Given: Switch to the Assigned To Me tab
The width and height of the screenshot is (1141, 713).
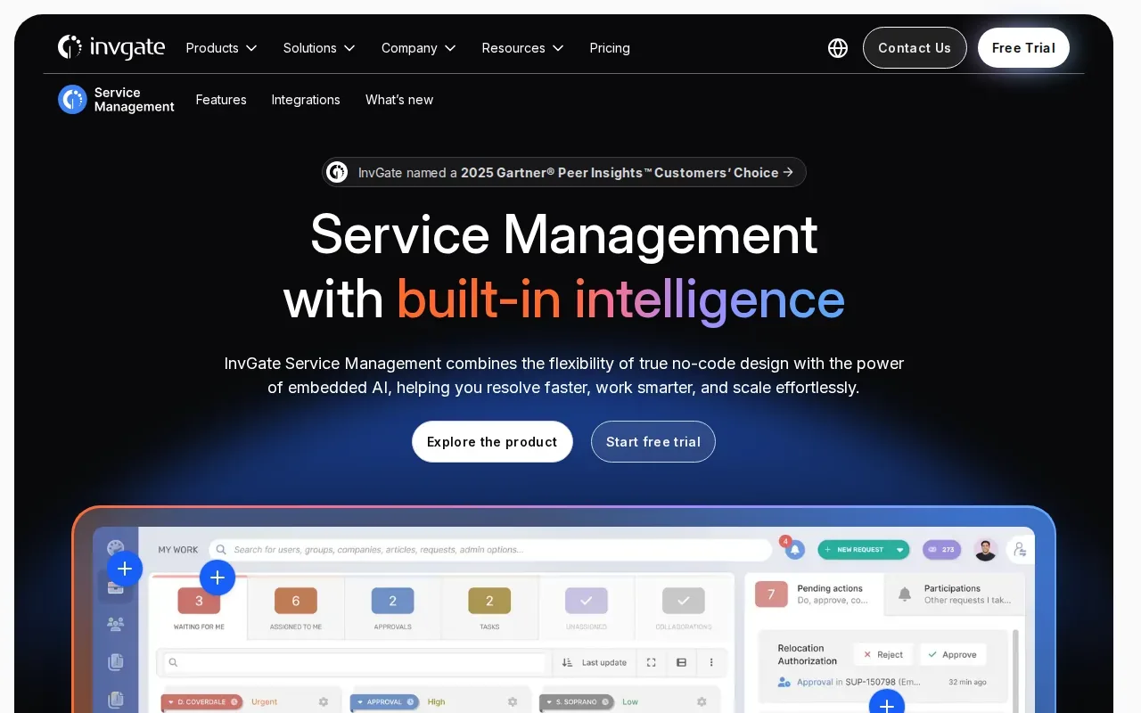Looking at the screenshot, I should coord(296,608).
